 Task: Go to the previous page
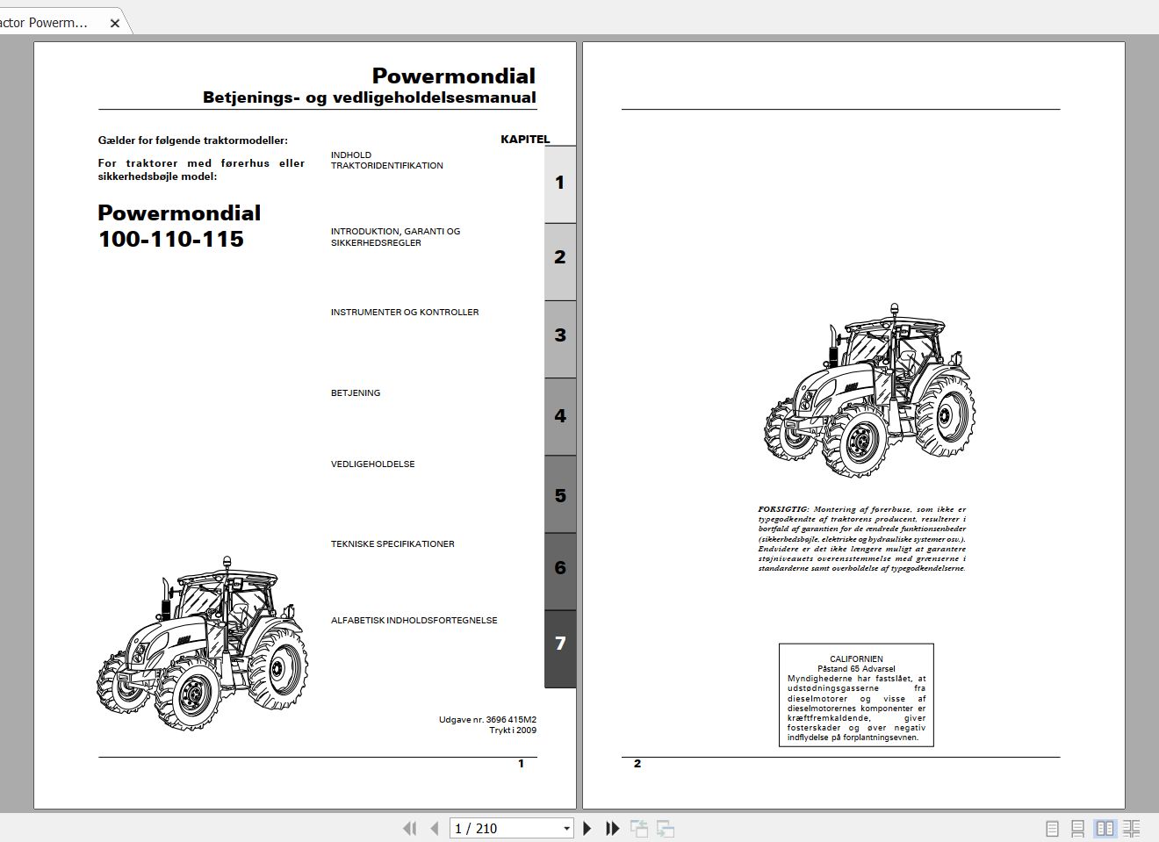coord(435,828)
